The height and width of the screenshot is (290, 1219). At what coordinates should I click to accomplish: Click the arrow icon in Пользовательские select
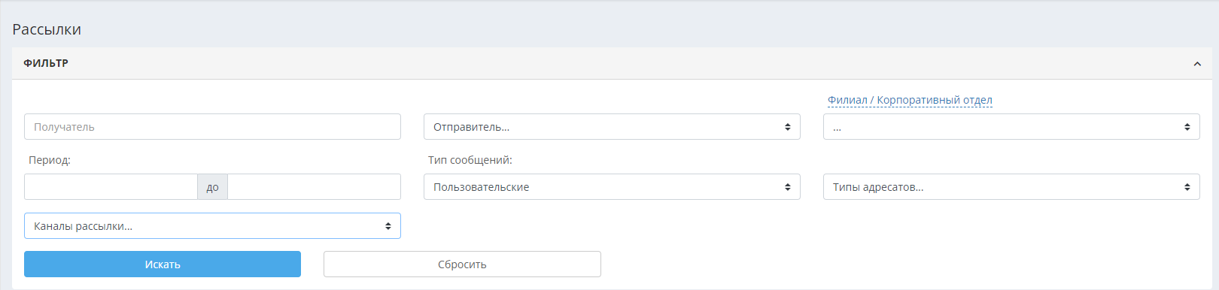pyautogui.click(x=788, y=187)
